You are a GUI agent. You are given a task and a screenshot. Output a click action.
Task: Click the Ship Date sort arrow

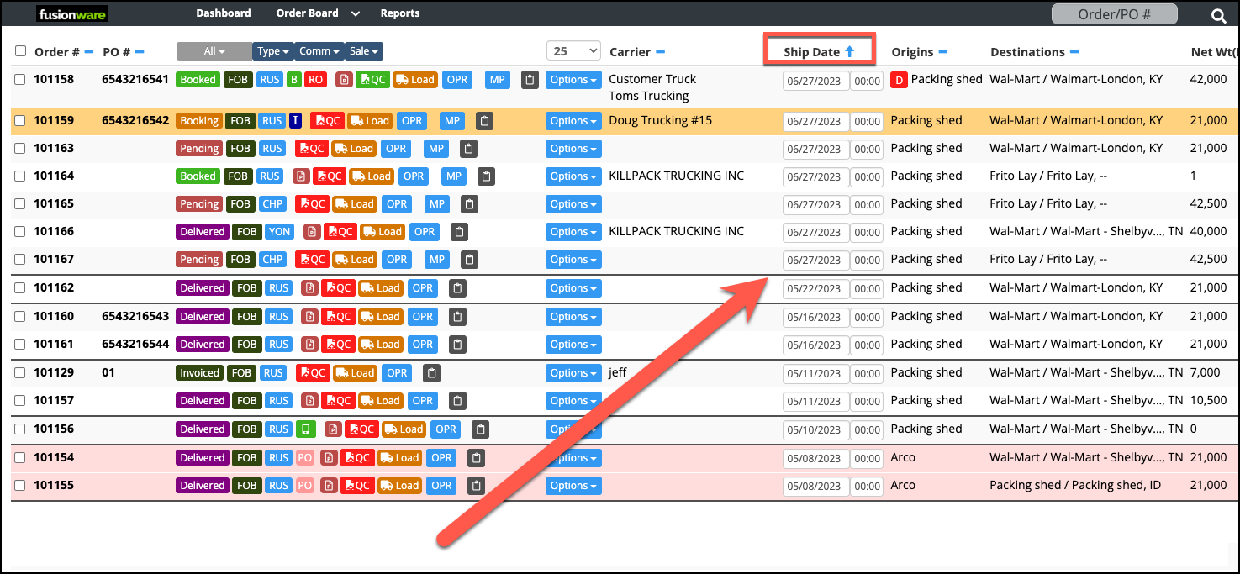point(849,51)
